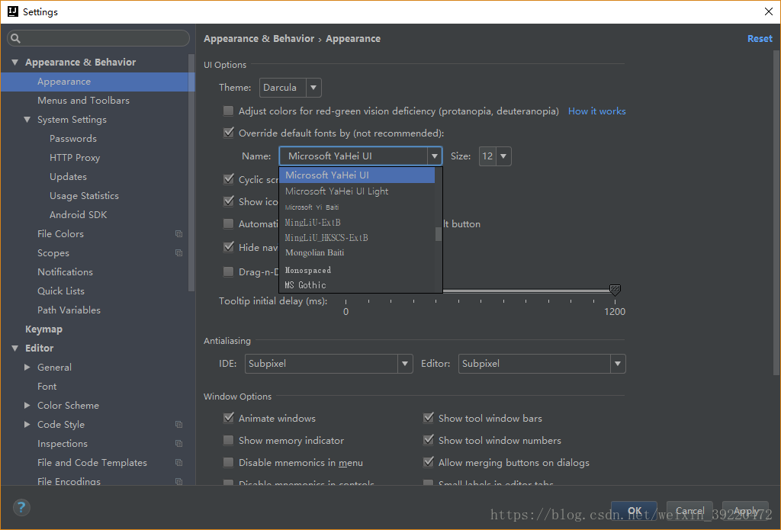The image size is (781, 530).
Task: Click the project-level icon beside Inspections
Action: pos(178,444)
